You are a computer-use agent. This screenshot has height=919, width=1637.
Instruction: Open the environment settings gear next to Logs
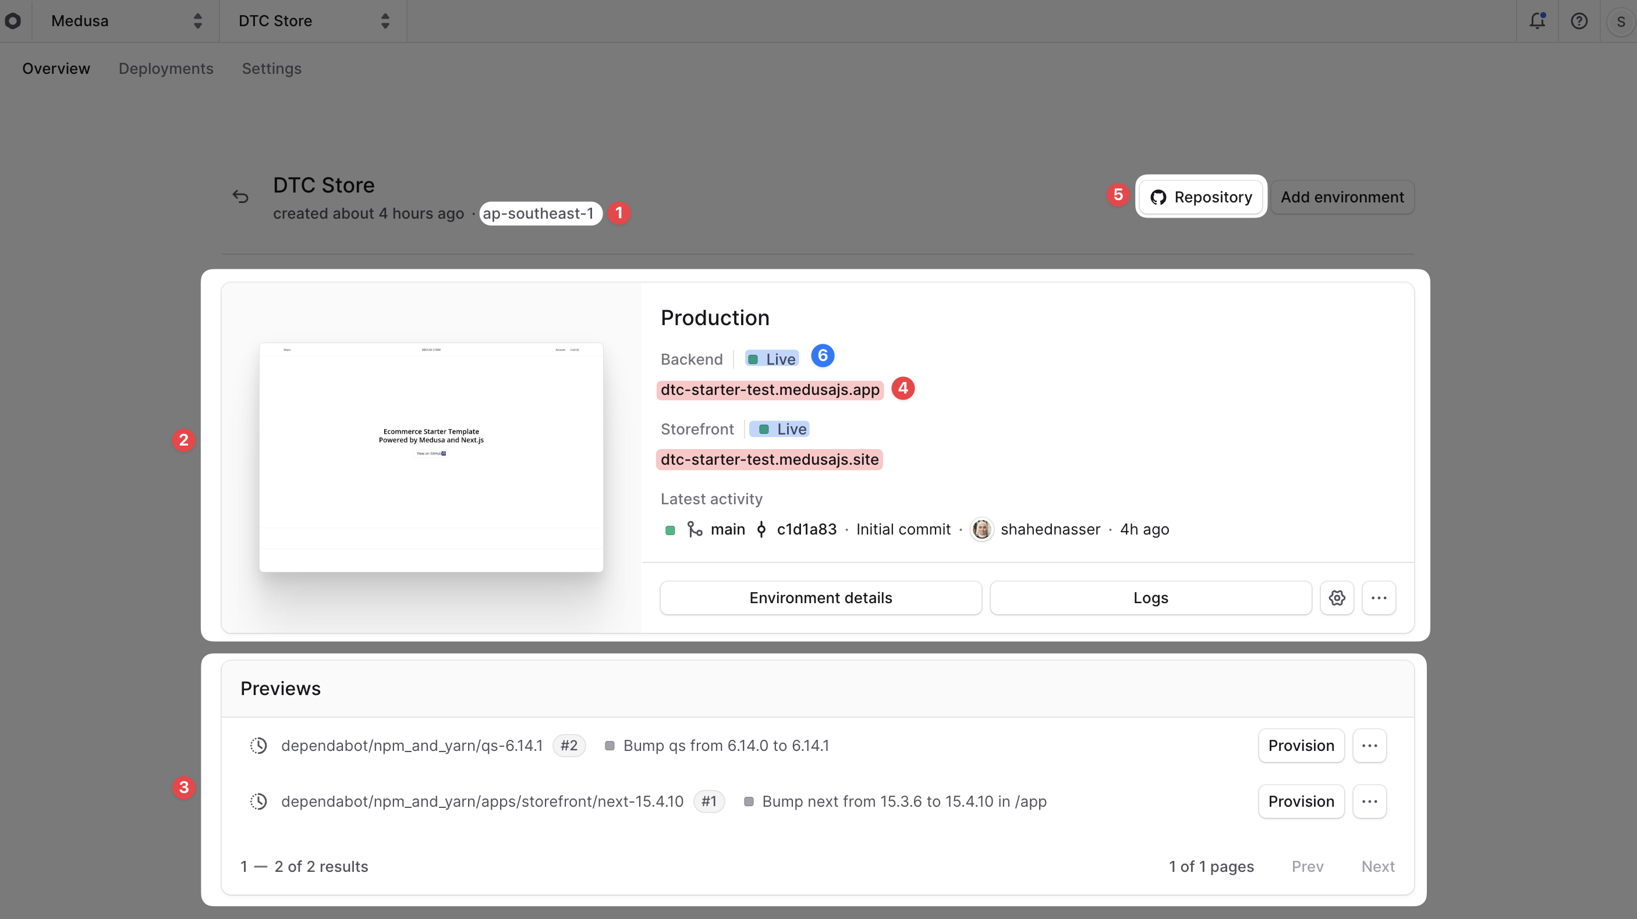tap(1337, 597)
